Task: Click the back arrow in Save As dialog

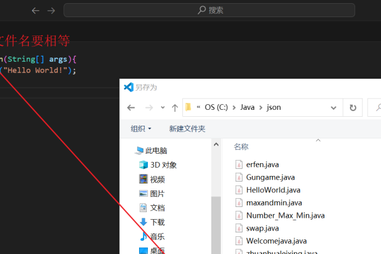Action: point(131,107)
